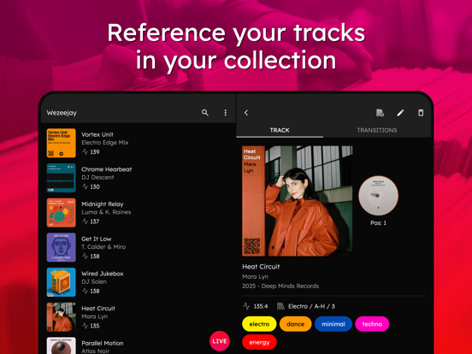The width and height of the screenshot is (472, 354).
Task: Select the pink techno tag
Action: (372, 324)
